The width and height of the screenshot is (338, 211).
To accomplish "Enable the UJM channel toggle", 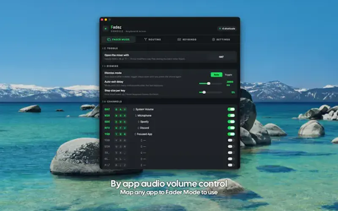I will tap(231, 146).
